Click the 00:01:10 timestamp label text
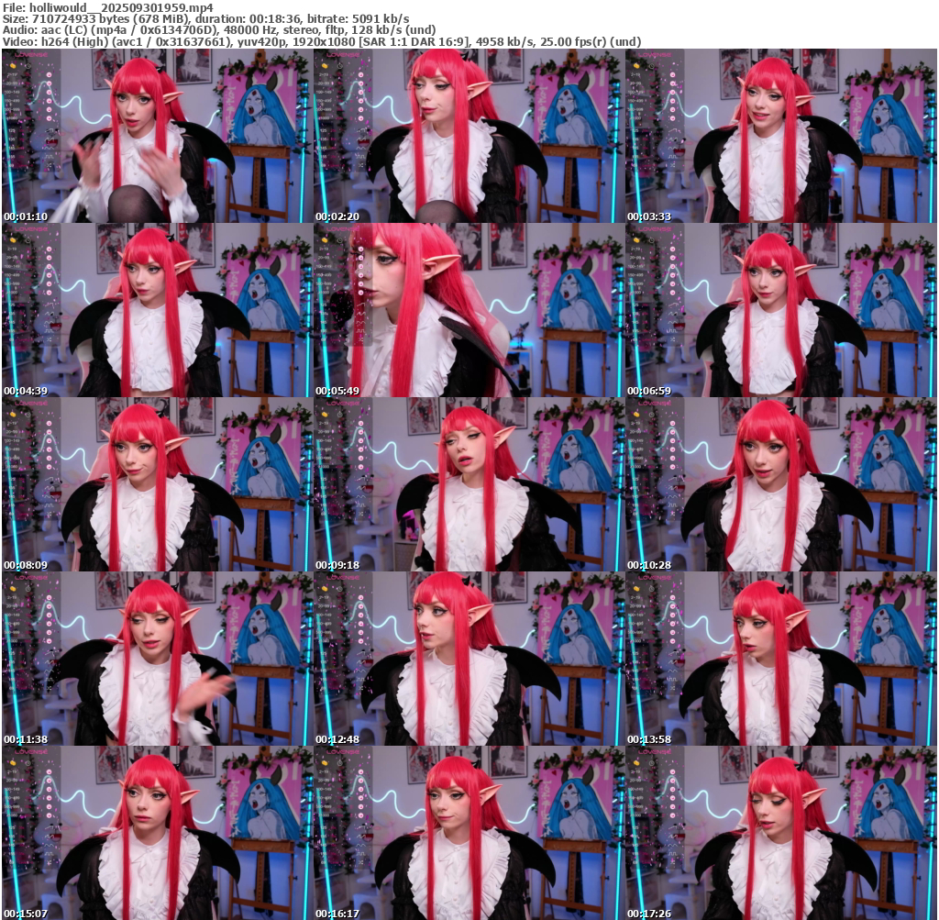The image size is (939, 920). click(x=25, y=216)
